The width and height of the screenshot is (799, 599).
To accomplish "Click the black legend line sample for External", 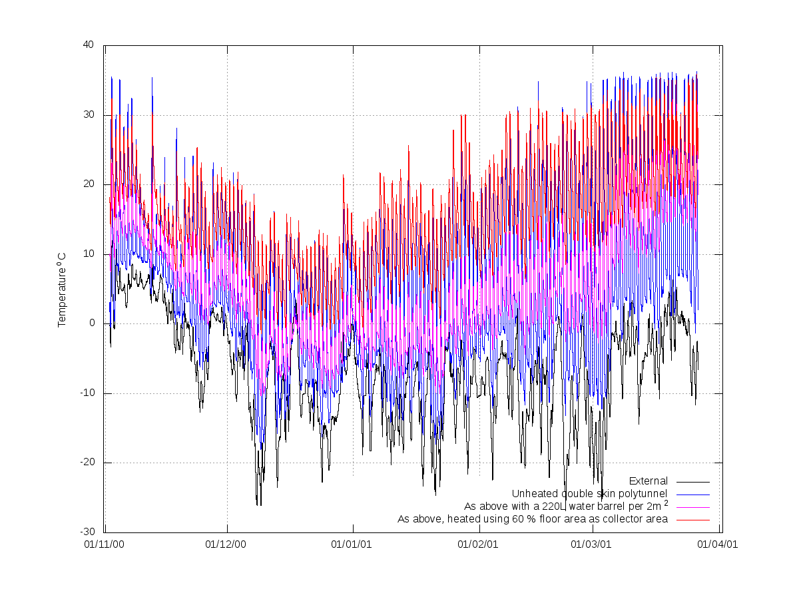I will pyautogui.click(x=693, y=481).
